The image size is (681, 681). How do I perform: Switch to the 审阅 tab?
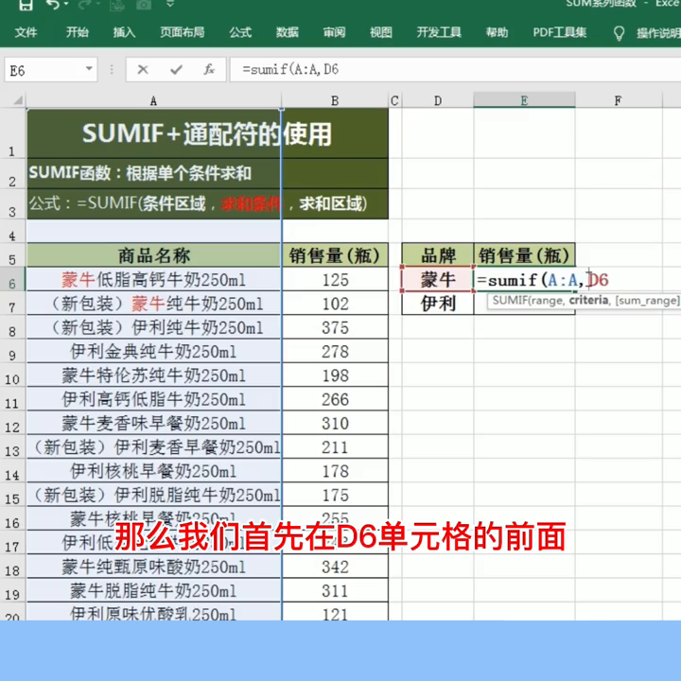[x=334, y=32]
